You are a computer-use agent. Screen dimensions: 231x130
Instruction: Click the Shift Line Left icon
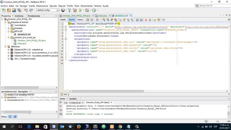click(137, 20)
